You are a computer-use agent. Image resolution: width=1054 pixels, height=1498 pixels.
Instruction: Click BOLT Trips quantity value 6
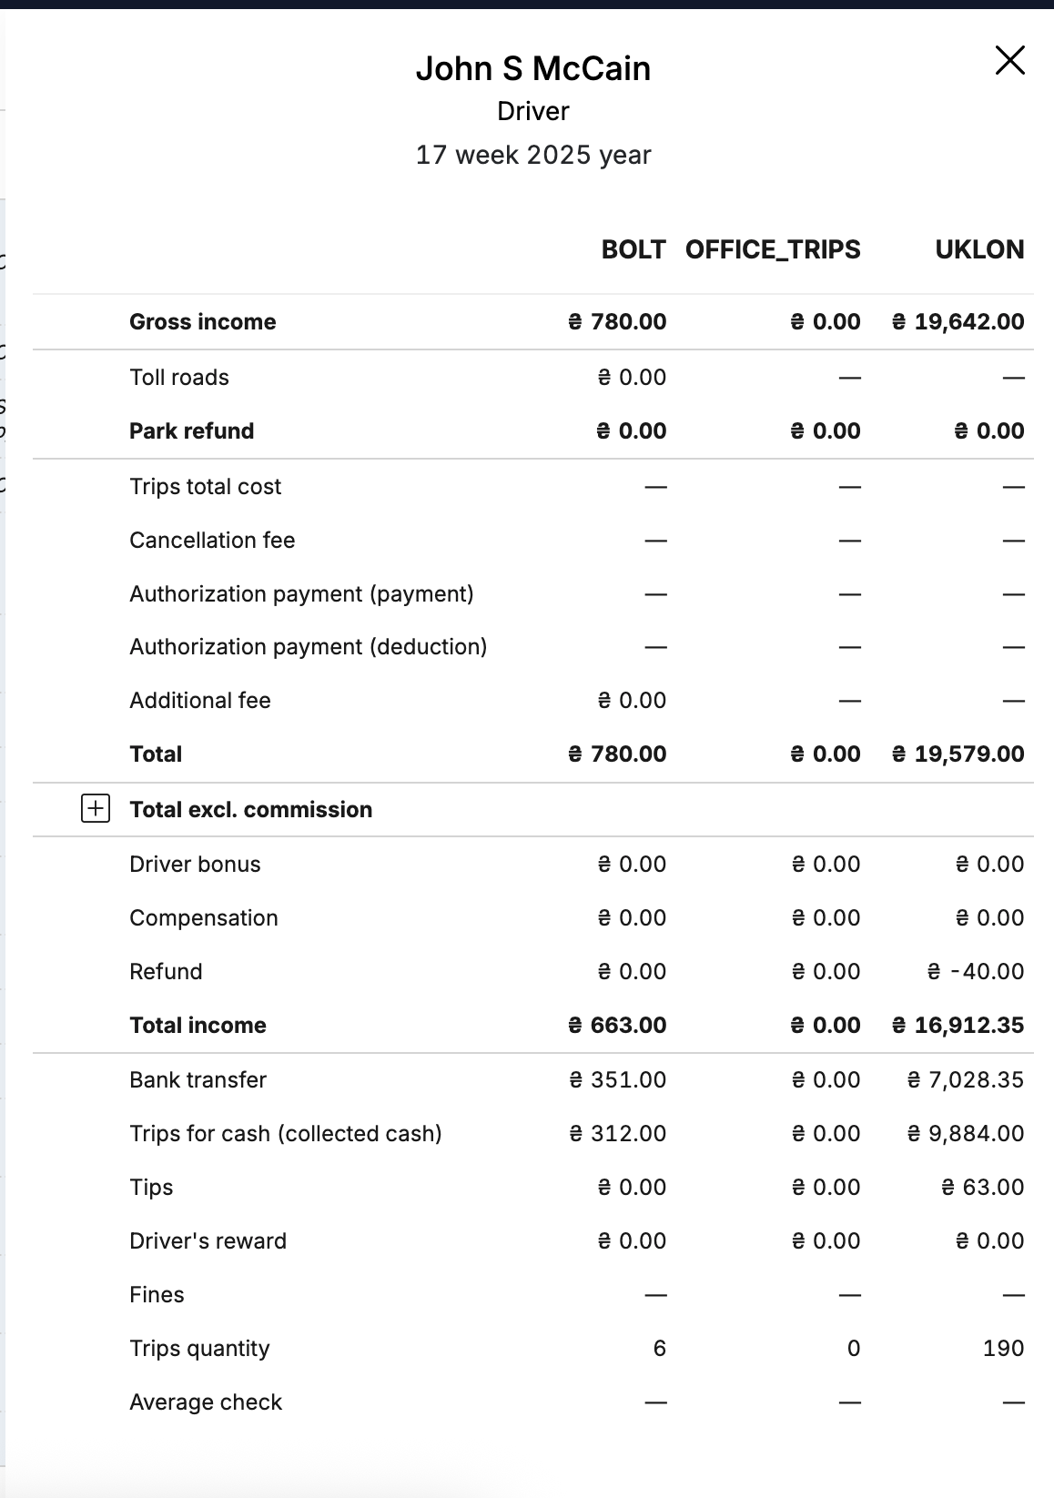(x=660, y=1348)
